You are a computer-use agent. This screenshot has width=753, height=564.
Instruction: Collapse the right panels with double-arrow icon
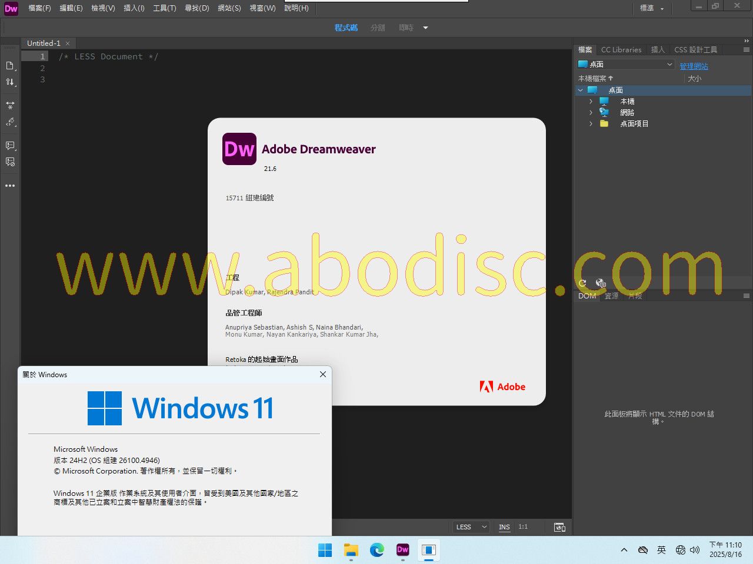point(747,41)
